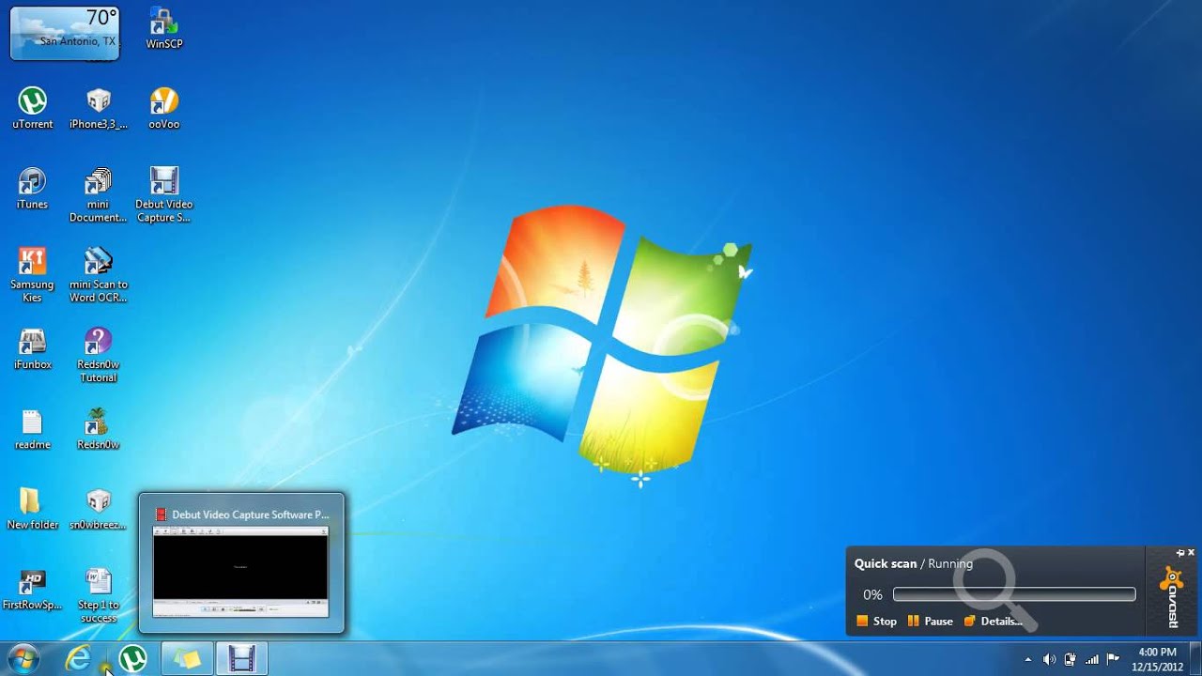Pin the avast scan popup
Image resolution: width=1202 pixels, height=676 pixels.
click(x=1180, y=553)
